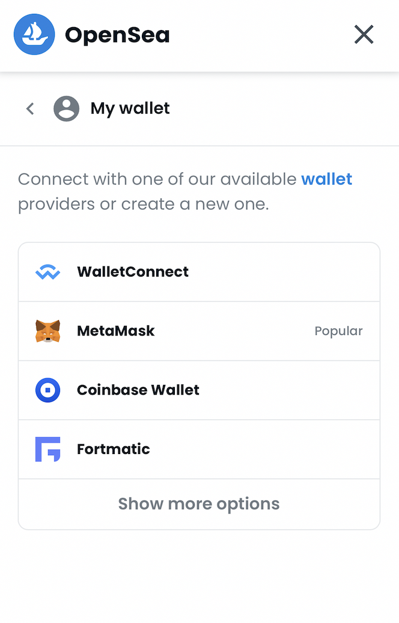The image size is (399, 623).
Task: Open the blue wallet hyperlink
Action: point(326,179)
